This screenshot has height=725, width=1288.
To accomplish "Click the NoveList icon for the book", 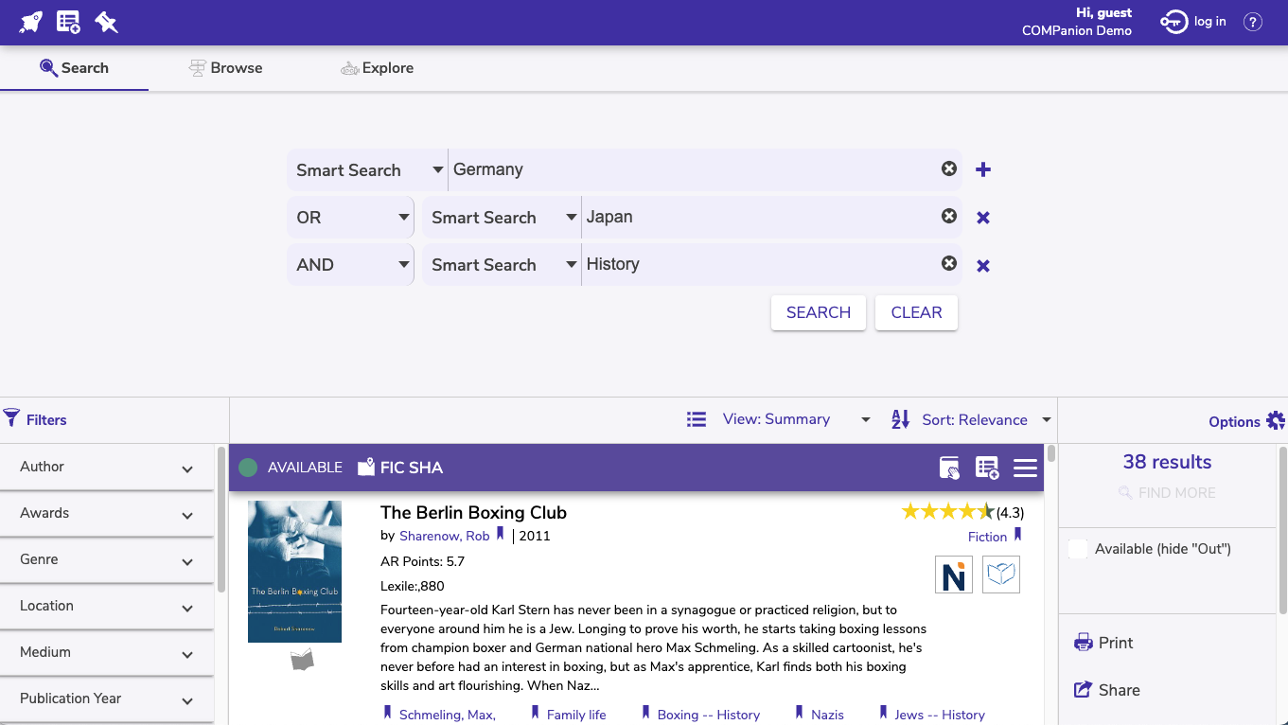I will 953,574.
